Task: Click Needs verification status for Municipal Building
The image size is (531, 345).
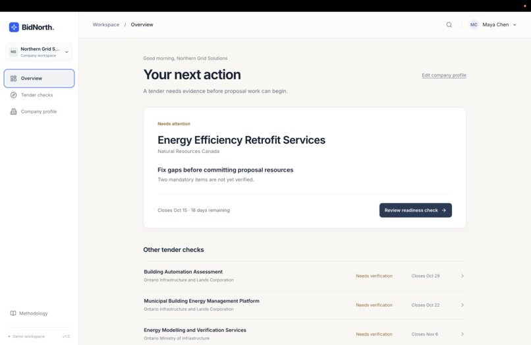Action: pos(374,305)
